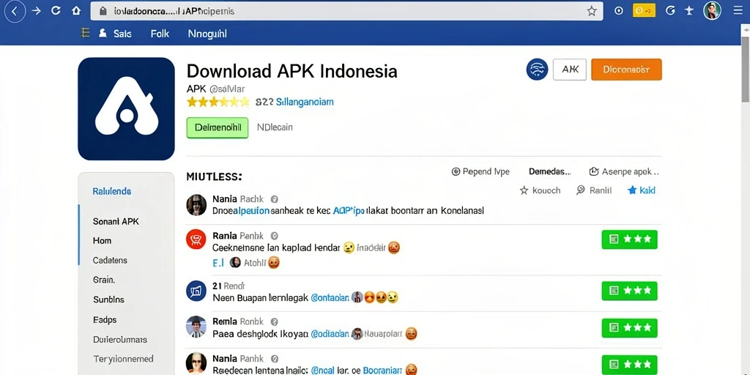Screen dimensions: 750x375
Task: Click the AOP'ipo link in first review
Action: click(349, 210)
